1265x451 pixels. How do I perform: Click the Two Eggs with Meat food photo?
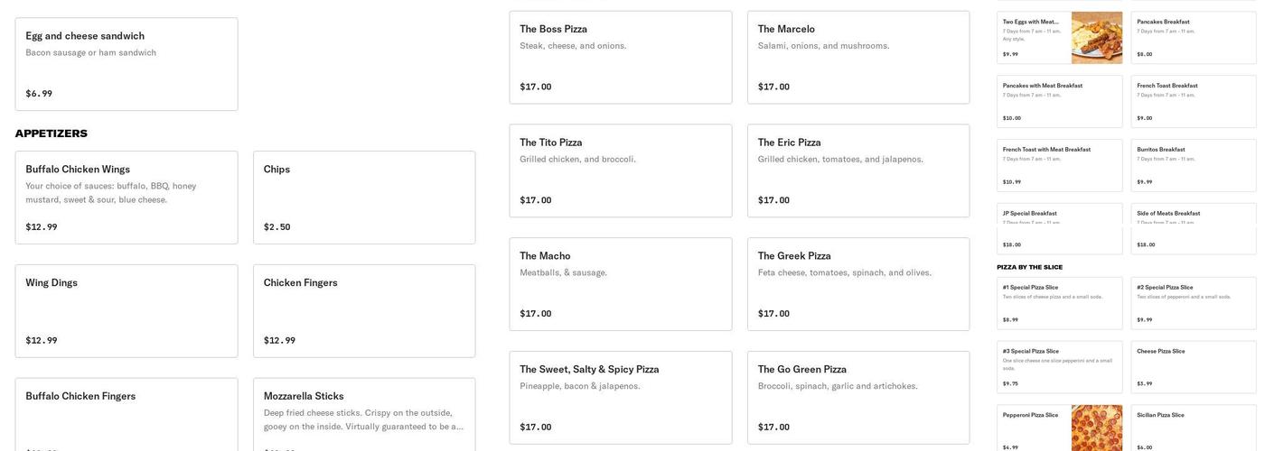coord(1096,38)
